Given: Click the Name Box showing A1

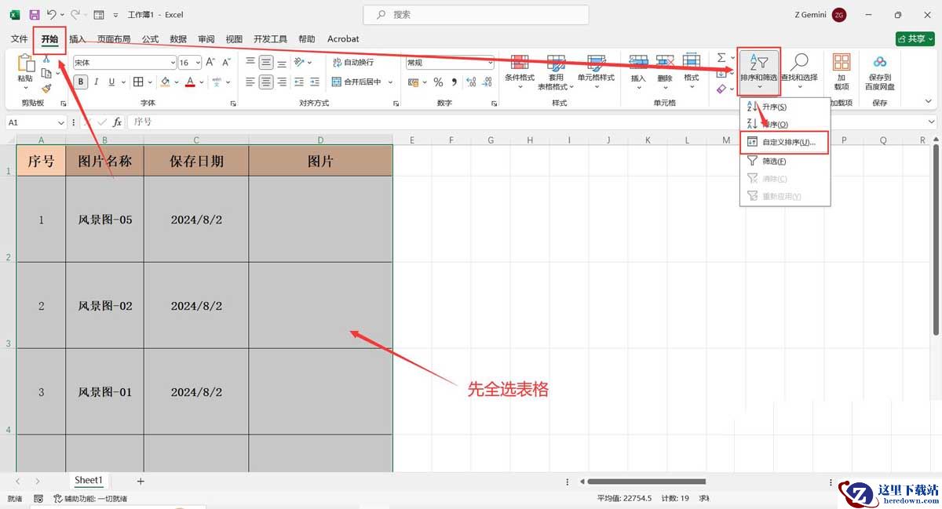Looking at the screenshot, I should click(x=37, y=122).
